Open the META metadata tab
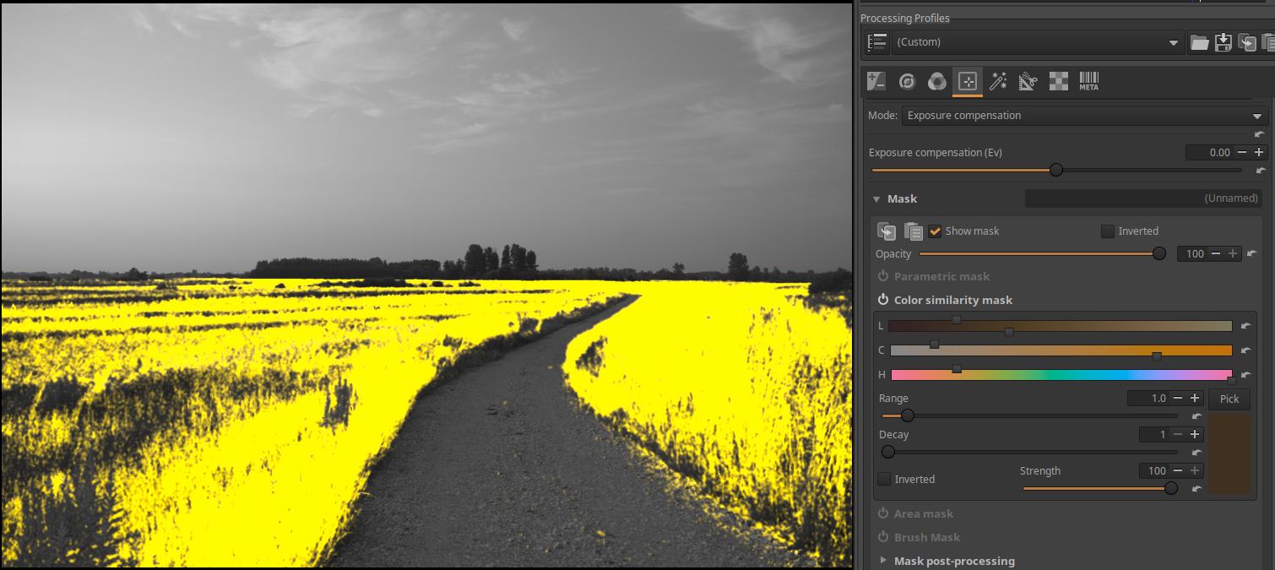 coord(1088,81)
